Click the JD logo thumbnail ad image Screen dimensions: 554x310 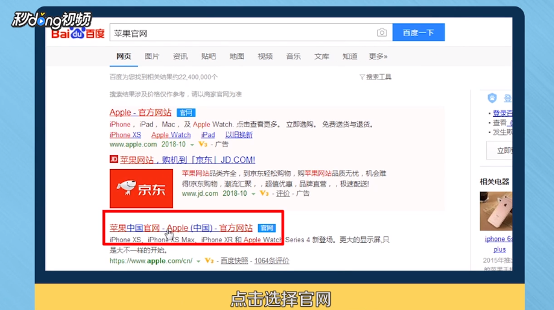point(141,189)
